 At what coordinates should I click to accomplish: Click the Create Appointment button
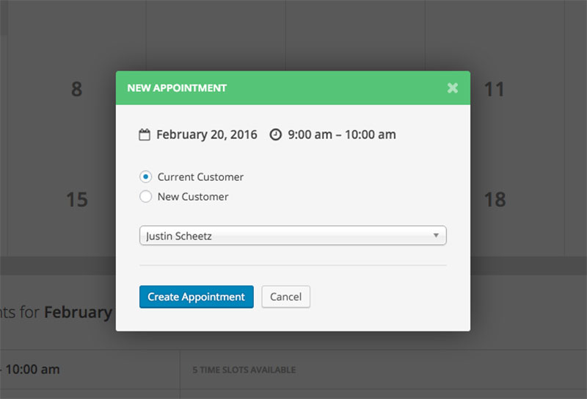coord(197,297)
